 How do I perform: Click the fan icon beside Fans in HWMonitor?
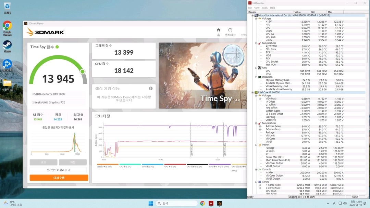[x=260, y=68]
